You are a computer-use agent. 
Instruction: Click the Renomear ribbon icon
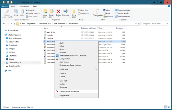(66, 11)
